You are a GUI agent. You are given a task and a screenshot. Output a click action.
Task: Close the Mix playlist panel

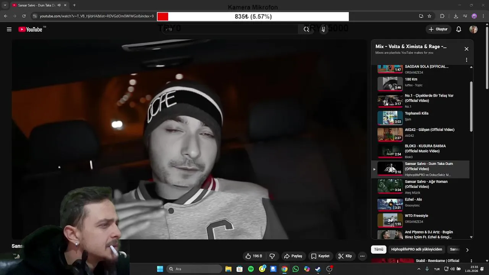[466, 49]
